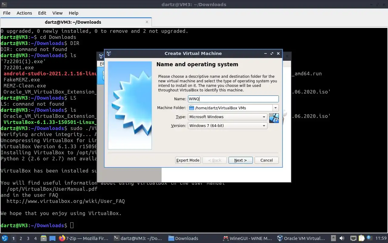This screenshot has width=388, height=243.
Task: Click the Next > button
Action: pyautogui.click(x=240, y=160)
